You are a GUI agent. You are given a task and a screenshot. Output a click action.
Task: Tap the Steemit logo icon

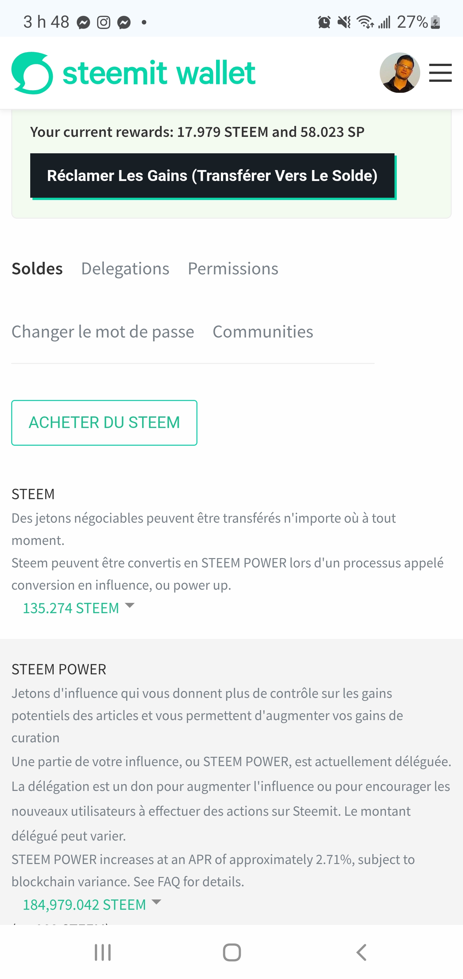click(32, 73)
